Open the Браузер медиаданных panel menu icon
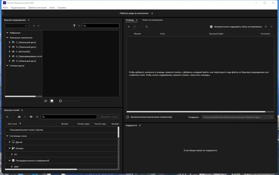The height and width of the screenshot is (175, 279). coord(29,20)
